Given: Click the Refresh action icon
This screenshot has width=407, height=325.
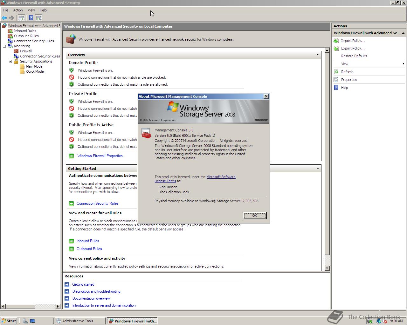Looking at the screenshot, I should pos(336,72).
